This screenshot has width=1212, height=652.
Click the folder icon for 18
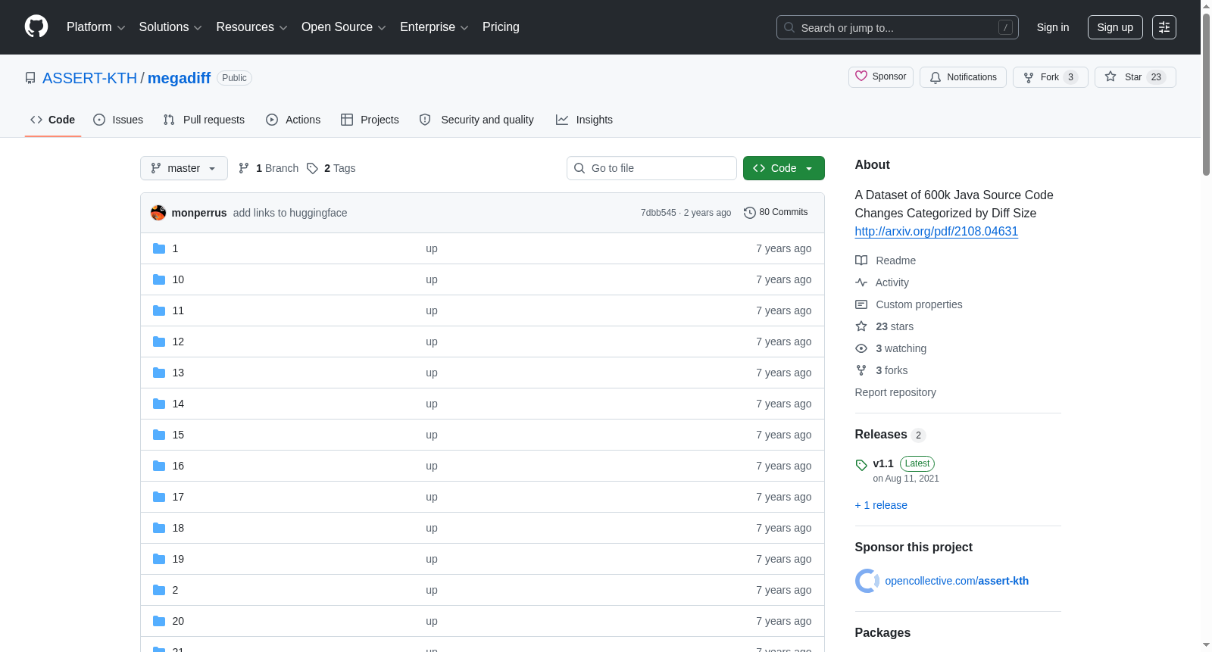(159, 528)
